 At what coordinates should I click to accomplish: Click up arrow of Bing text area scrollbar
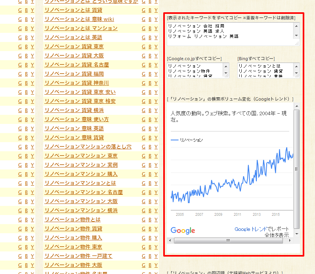(x=296, y=66)
